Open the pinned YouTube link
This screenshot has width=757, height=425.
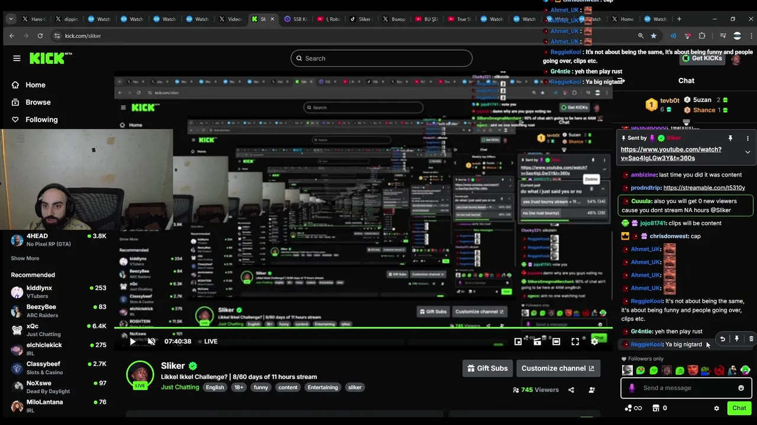click(x=671, y=153)
